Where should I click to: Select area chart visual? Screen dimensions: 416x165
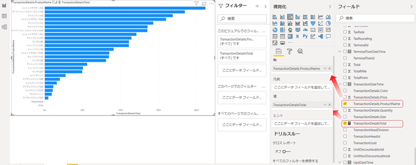tap(328, 17)
